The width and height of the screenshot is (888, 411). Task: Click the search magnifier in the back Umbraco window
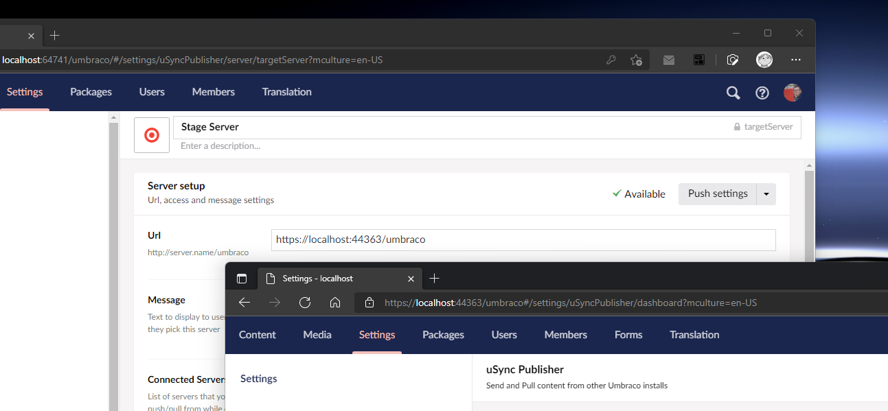pyautogui.click(x=733, y=93)
